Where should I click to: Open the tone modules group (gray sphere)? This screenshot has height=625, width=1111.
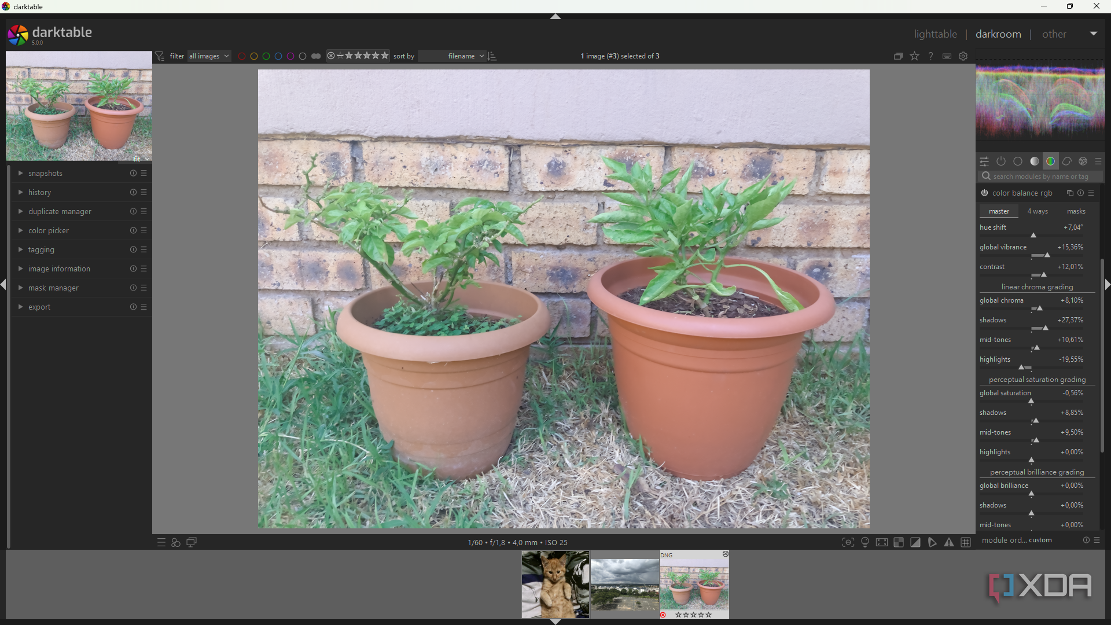coord(1035,161)
